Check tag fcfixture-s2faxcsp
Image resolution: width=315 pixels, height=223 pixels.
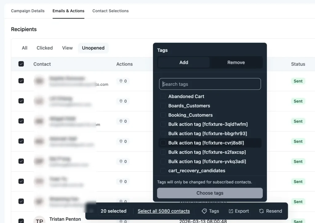[x=163, y=152]
